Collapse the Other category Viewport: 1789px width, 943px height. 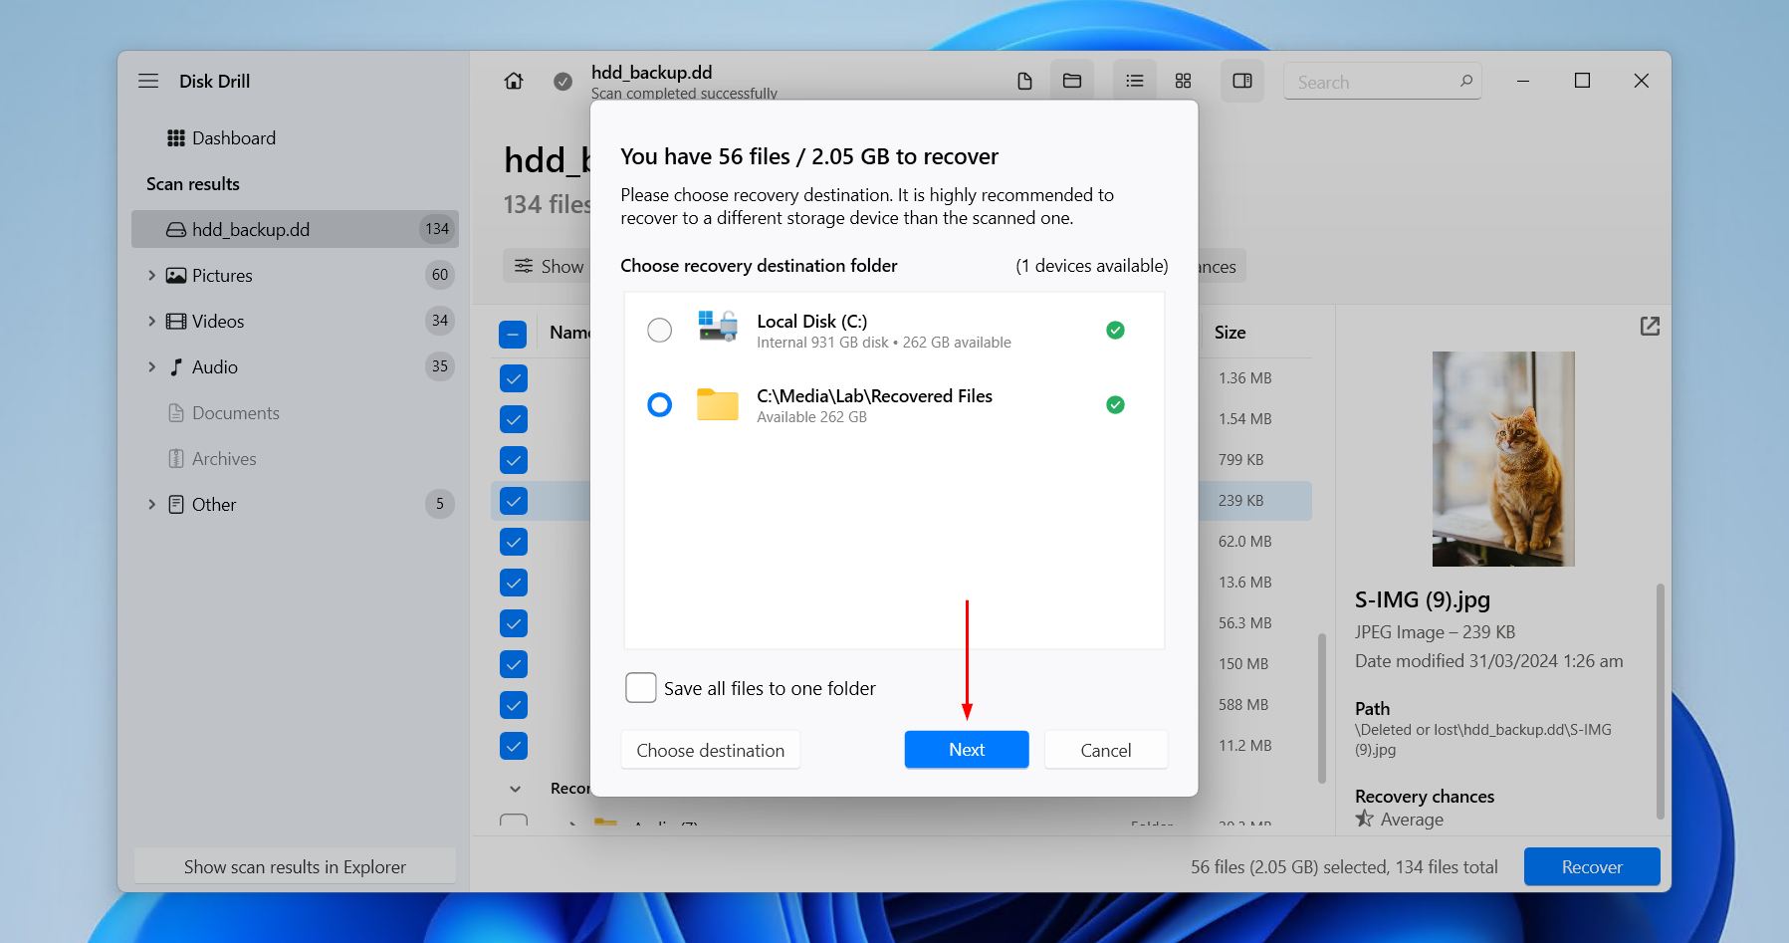(151, 504)
